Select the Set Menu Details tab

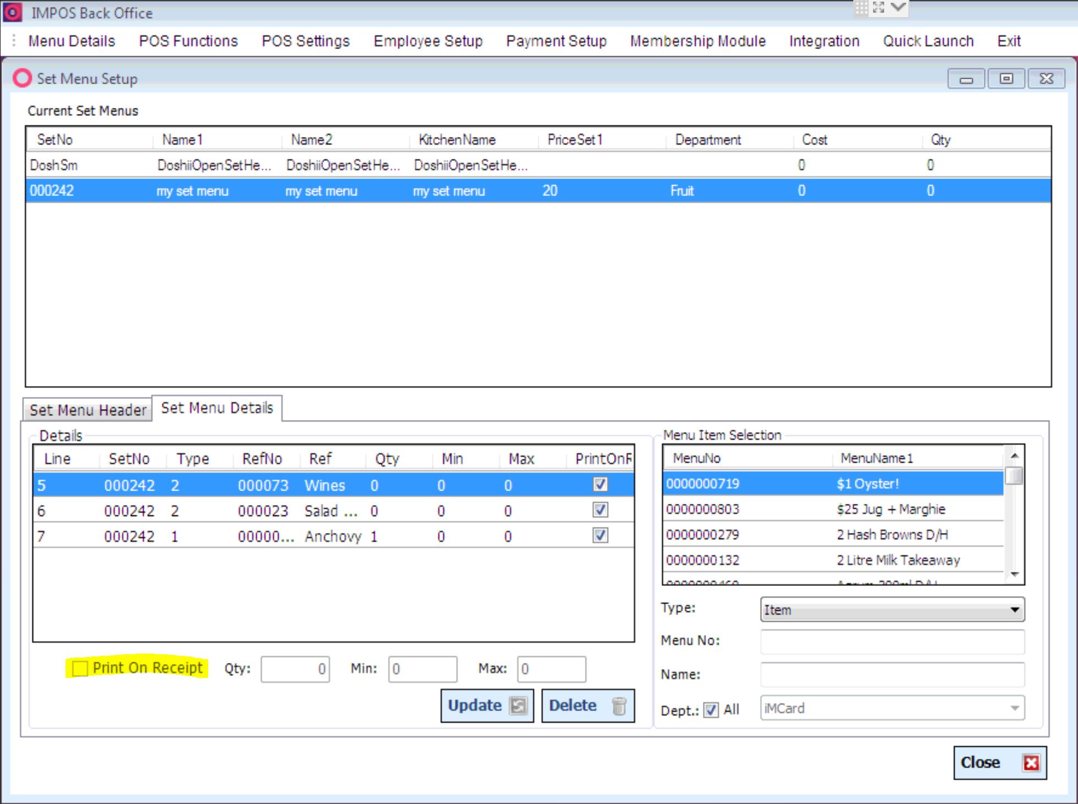coord(217,408)
